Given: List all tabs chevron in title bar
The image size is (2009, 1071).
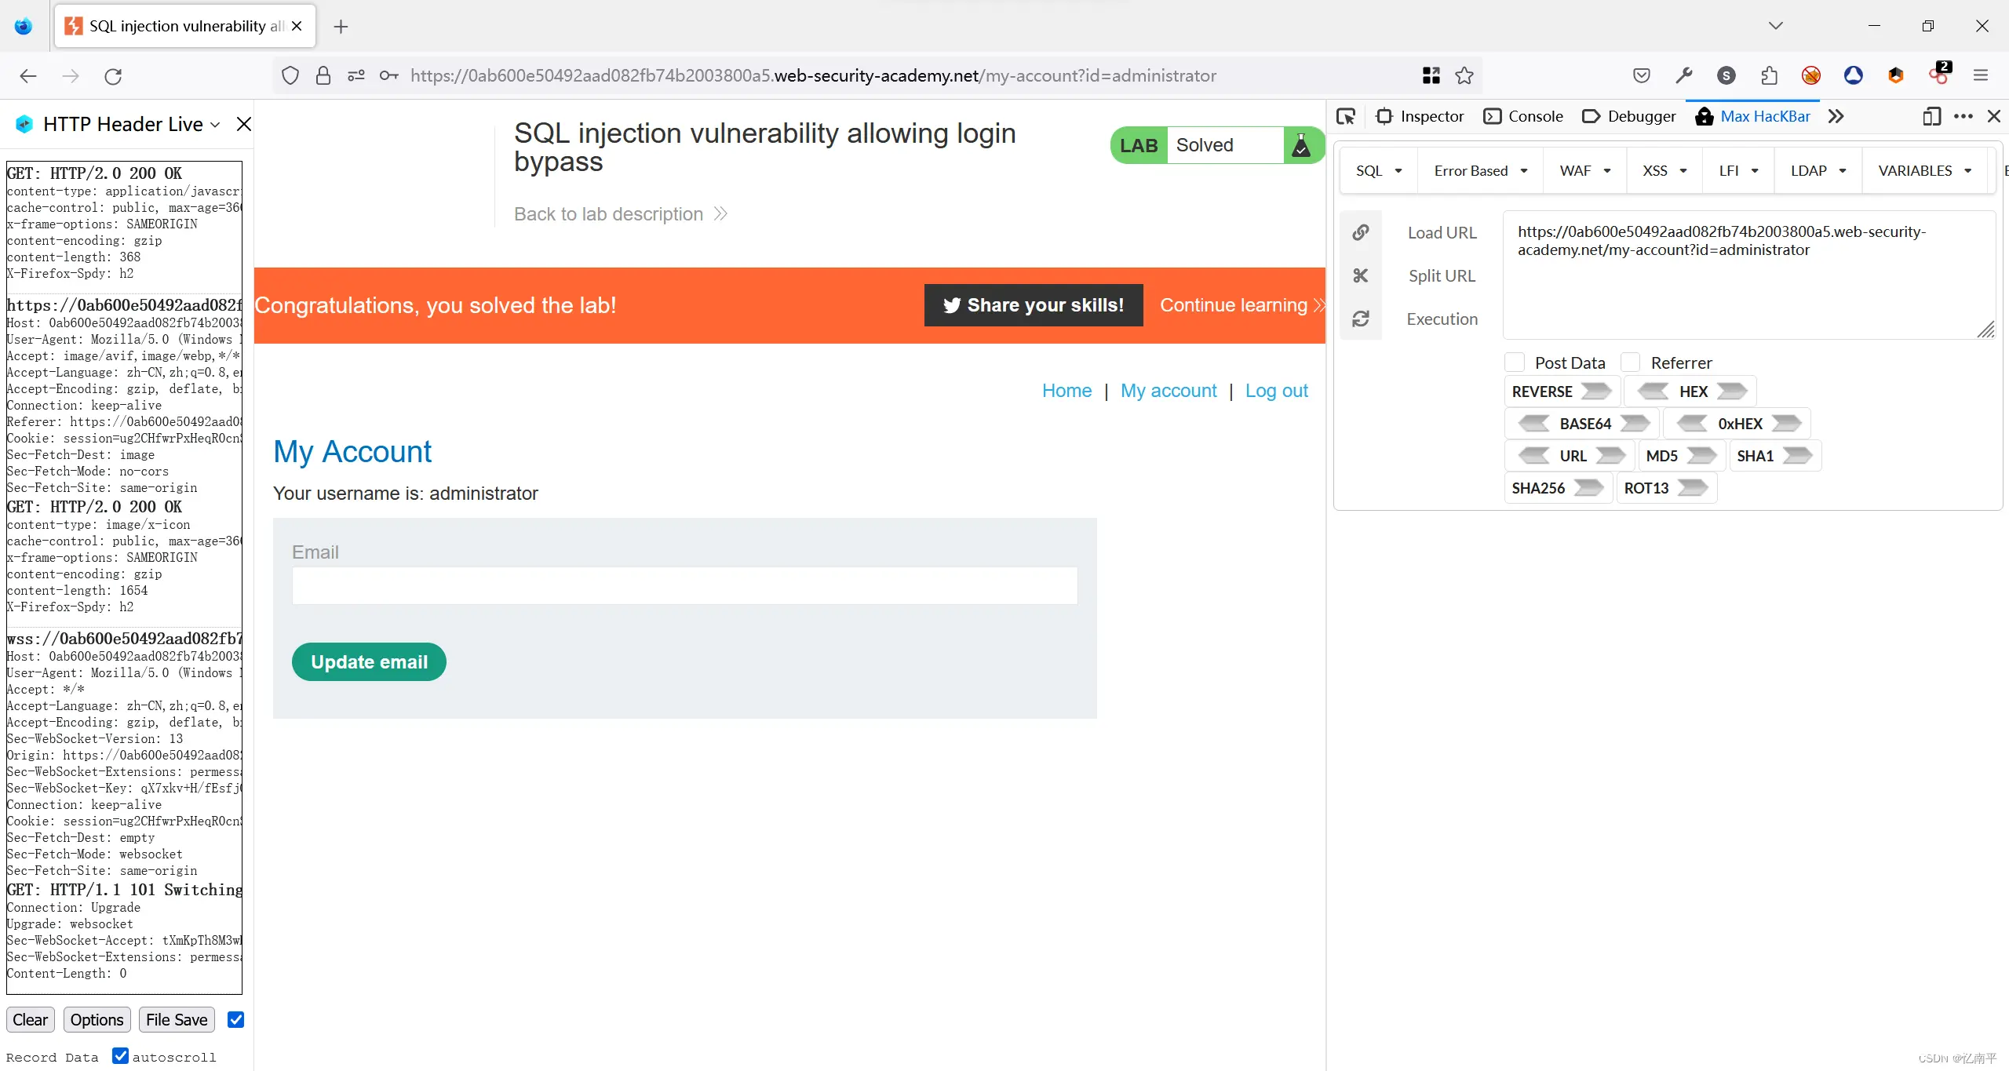Looking at the screenshot, I should (x=1776, y=26).
